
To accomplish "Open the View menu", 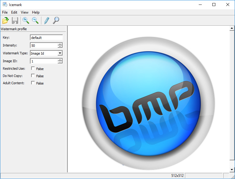I will 24,12.
